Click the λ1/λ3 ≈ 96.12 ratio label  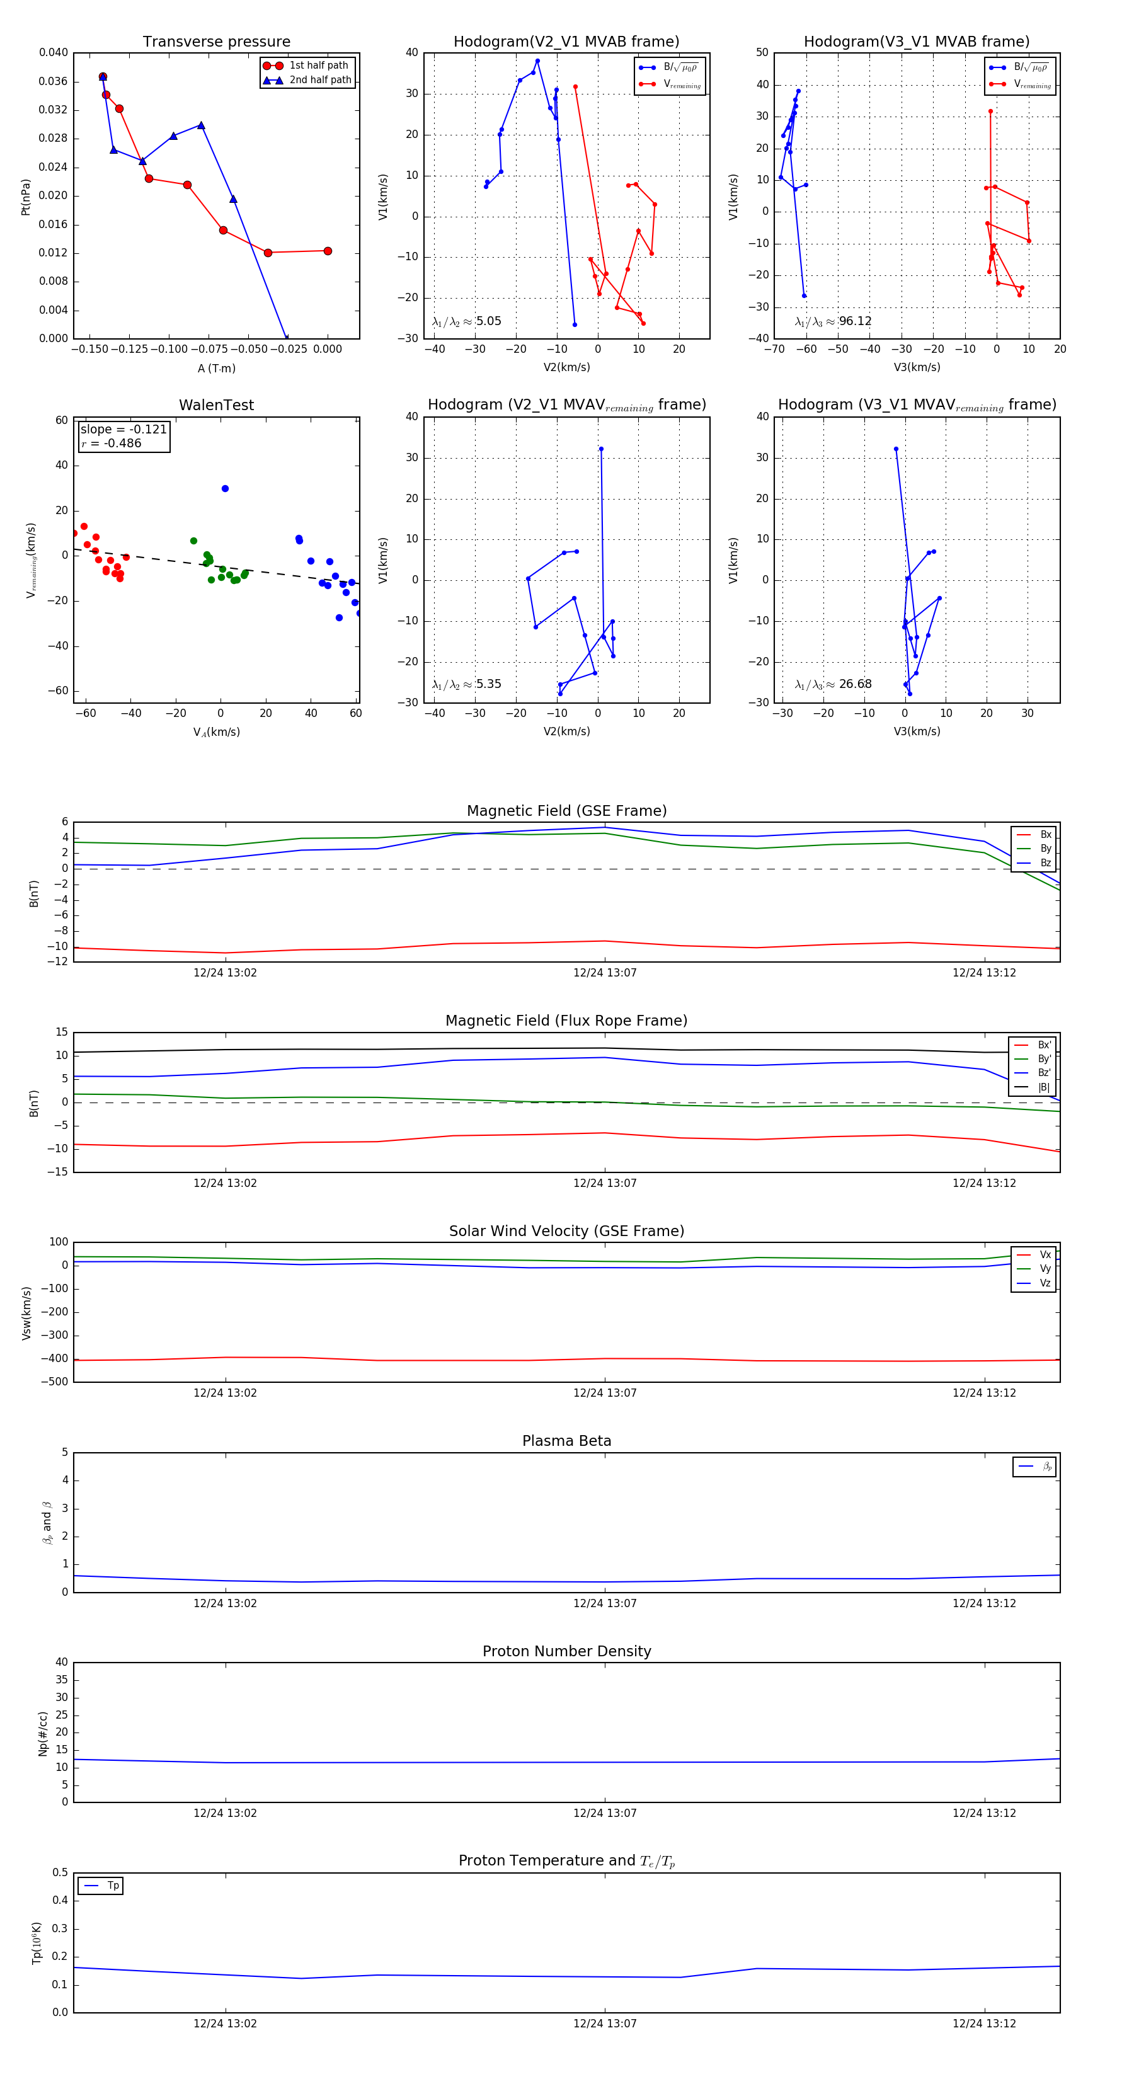833,321
